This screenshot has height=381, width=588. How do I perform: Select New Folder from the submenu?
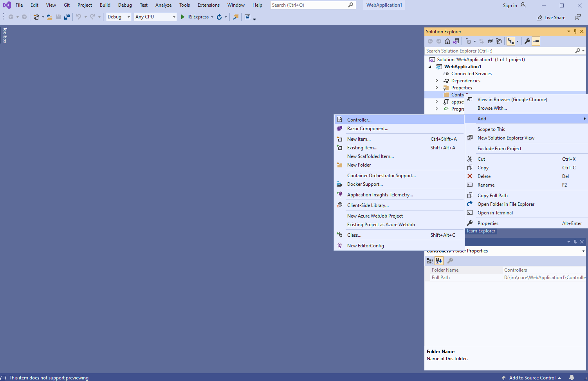click(x=399, y=165)
